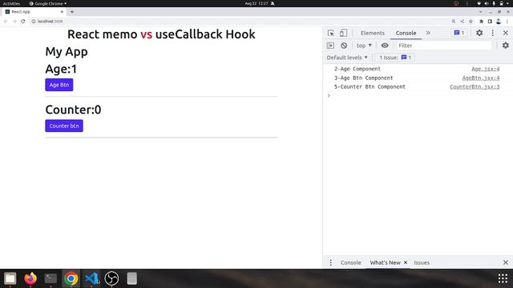Open the Google Chrome app menu
The image size is (513, 288).
coord(48,3)
